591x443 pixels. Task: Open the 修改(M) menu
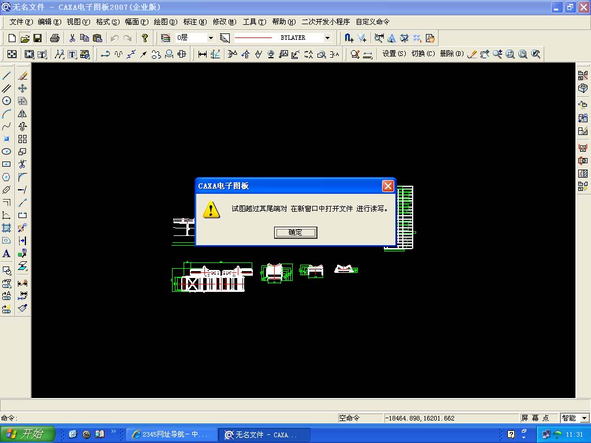point(225,22)
